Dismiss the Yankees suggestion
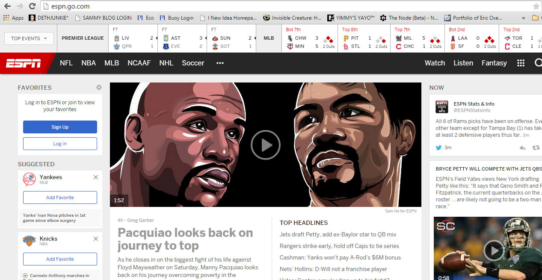This screenshot has height=280, width=542. (x=96, y=177)
